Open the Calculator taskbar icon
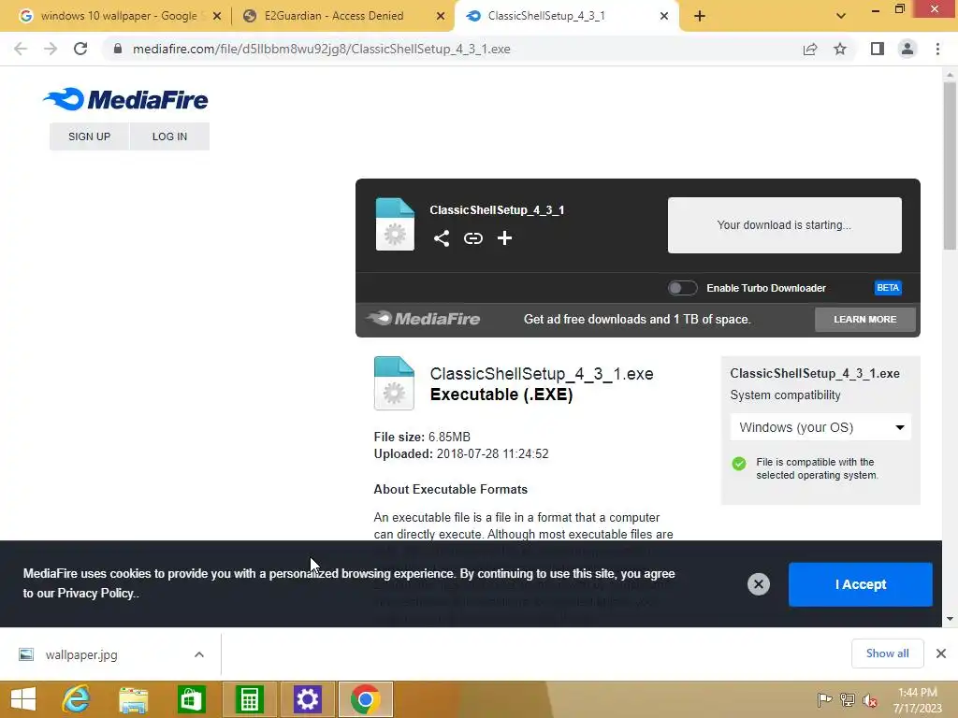Image resolution: width=958 pixels, height=718 pixels. coord(249,699)
